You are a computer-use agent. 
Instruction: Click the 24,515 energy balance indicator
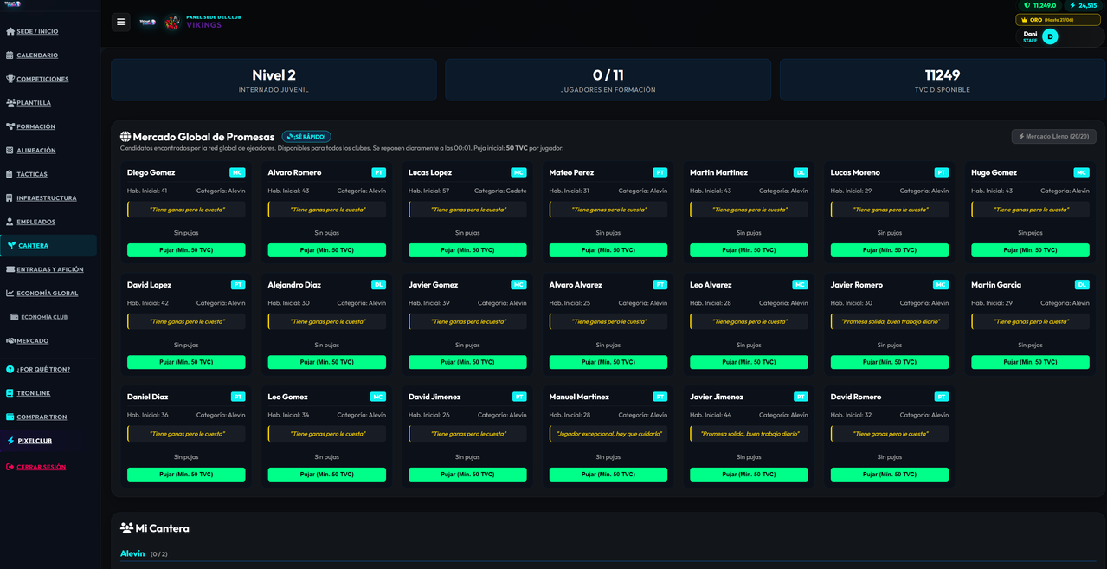(x=1084, y=5)
